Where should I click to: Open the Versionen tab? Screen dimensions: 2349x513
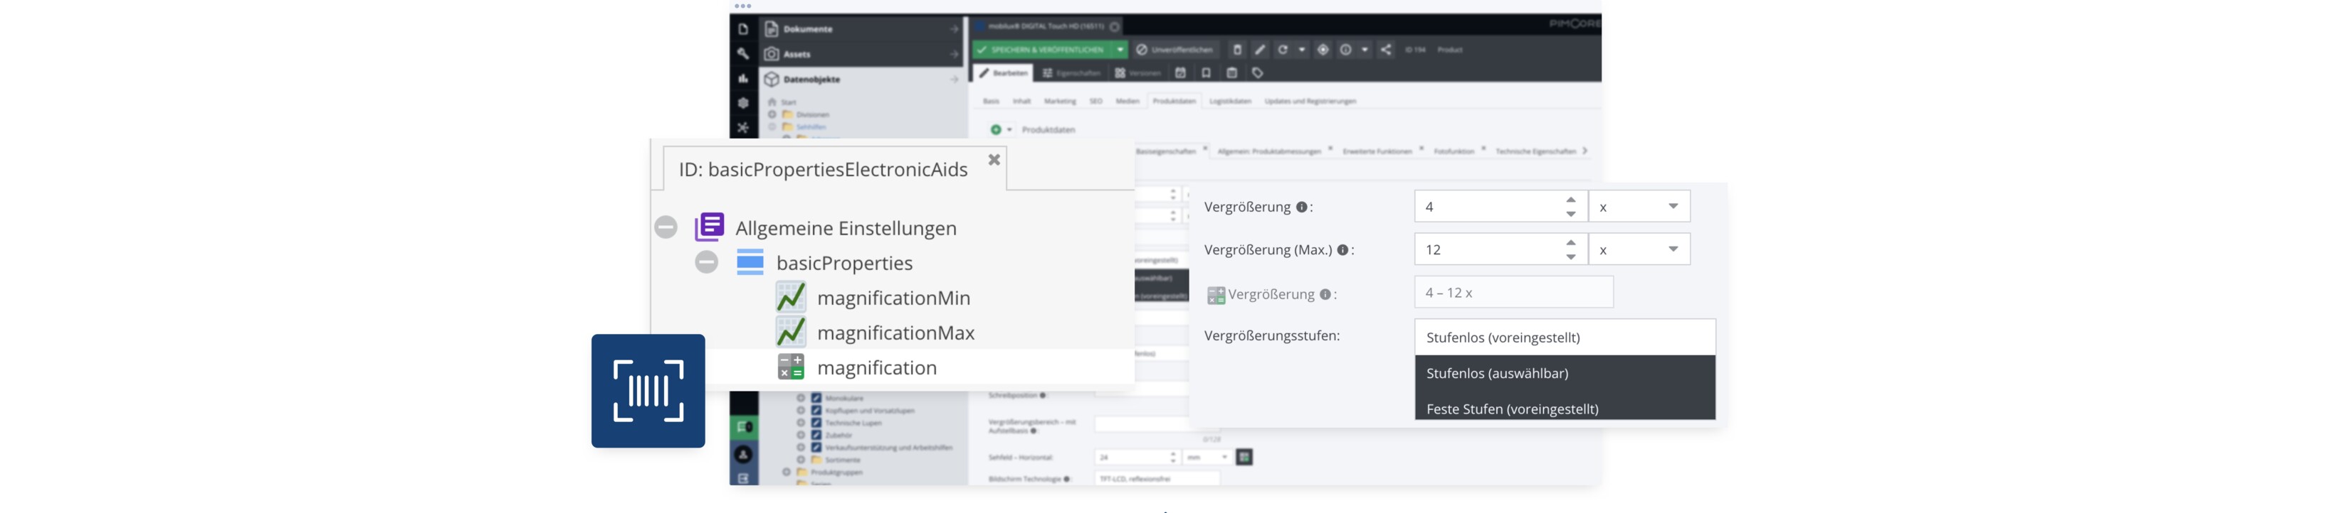coord(1138,72)
